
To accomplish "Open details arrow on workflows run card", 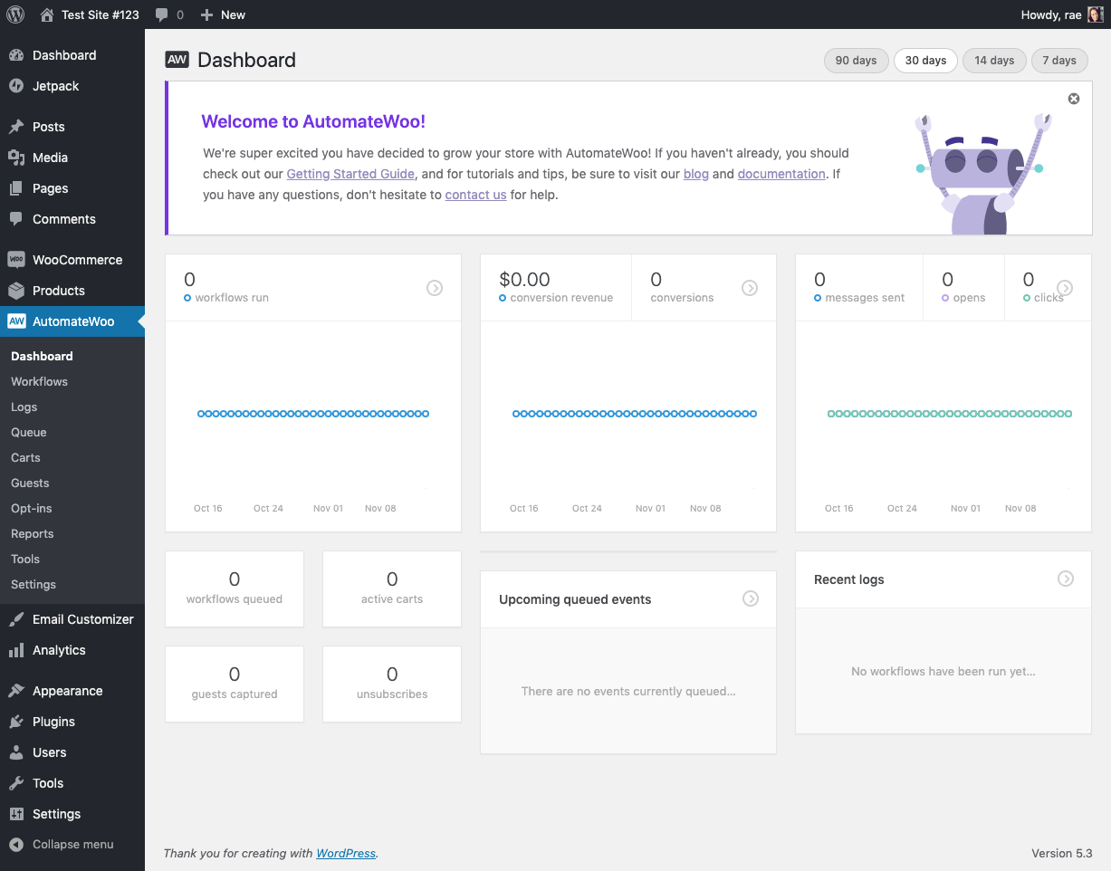I will 435,288.
